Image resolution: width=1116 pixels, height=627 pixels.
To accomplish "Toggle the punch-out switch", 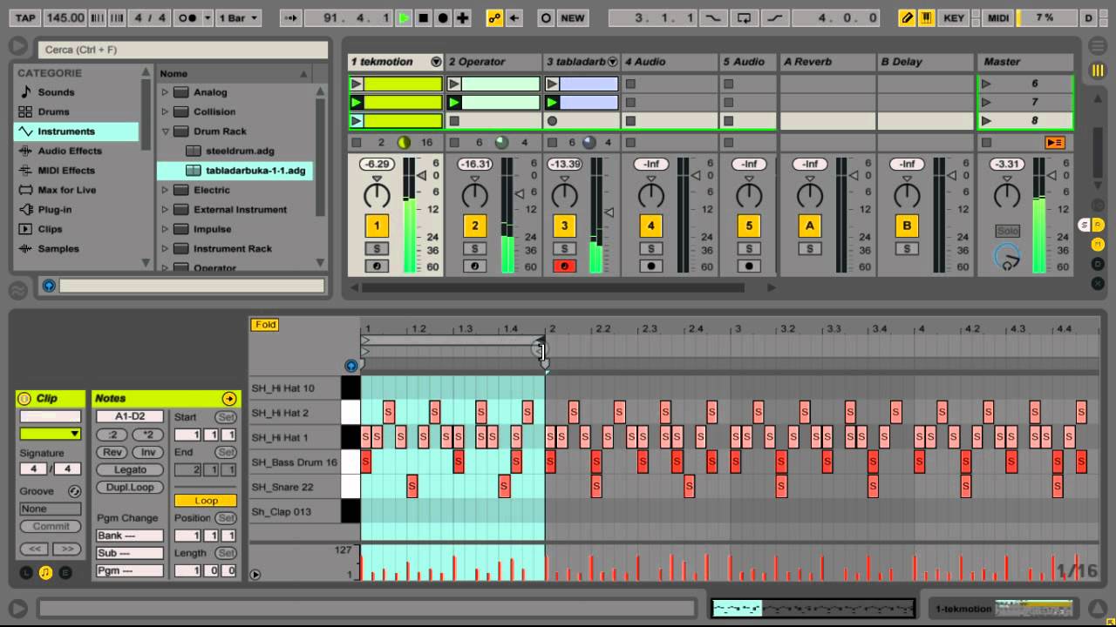I will coord(774,17).
